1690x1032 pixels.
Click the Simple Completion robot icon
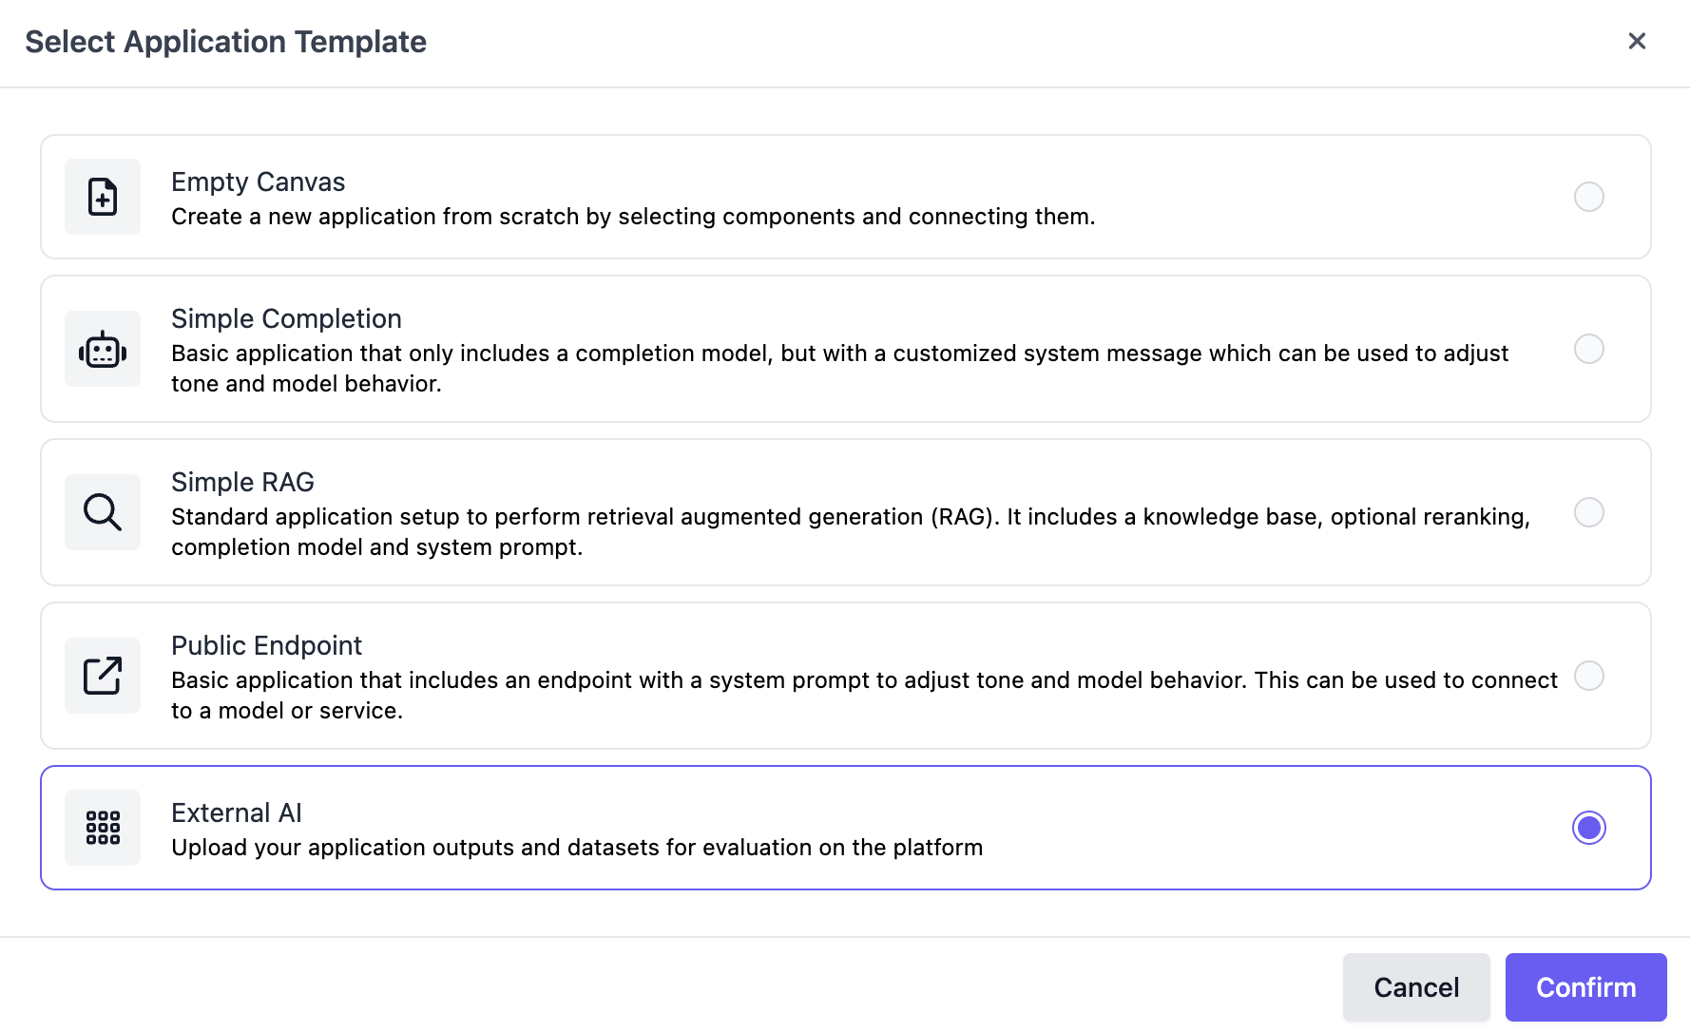pyautogui.click(x=103, y=349)
